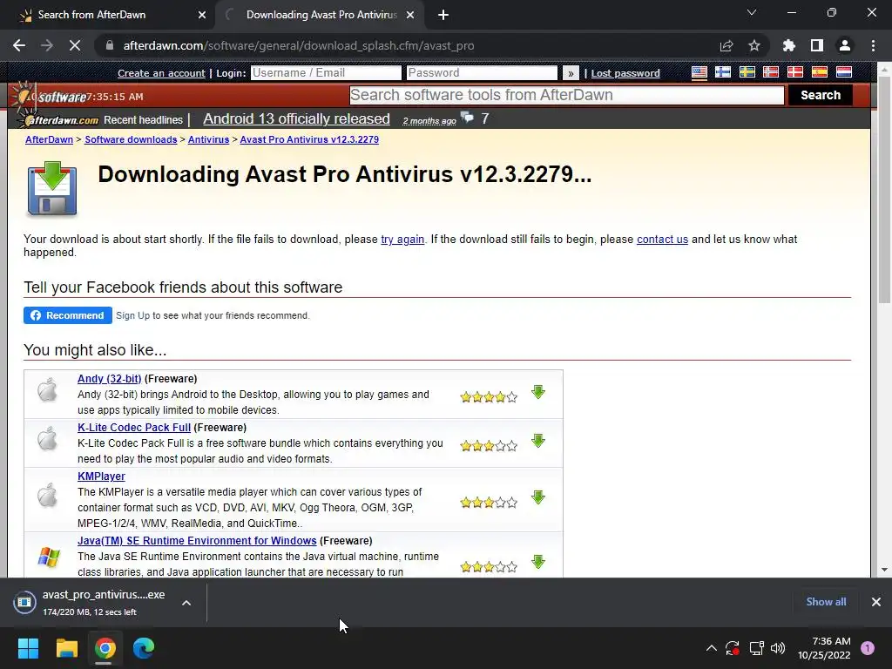892x669 pixels.
Task: Click the Facebook Recommend button
Action: click(68, 315)
